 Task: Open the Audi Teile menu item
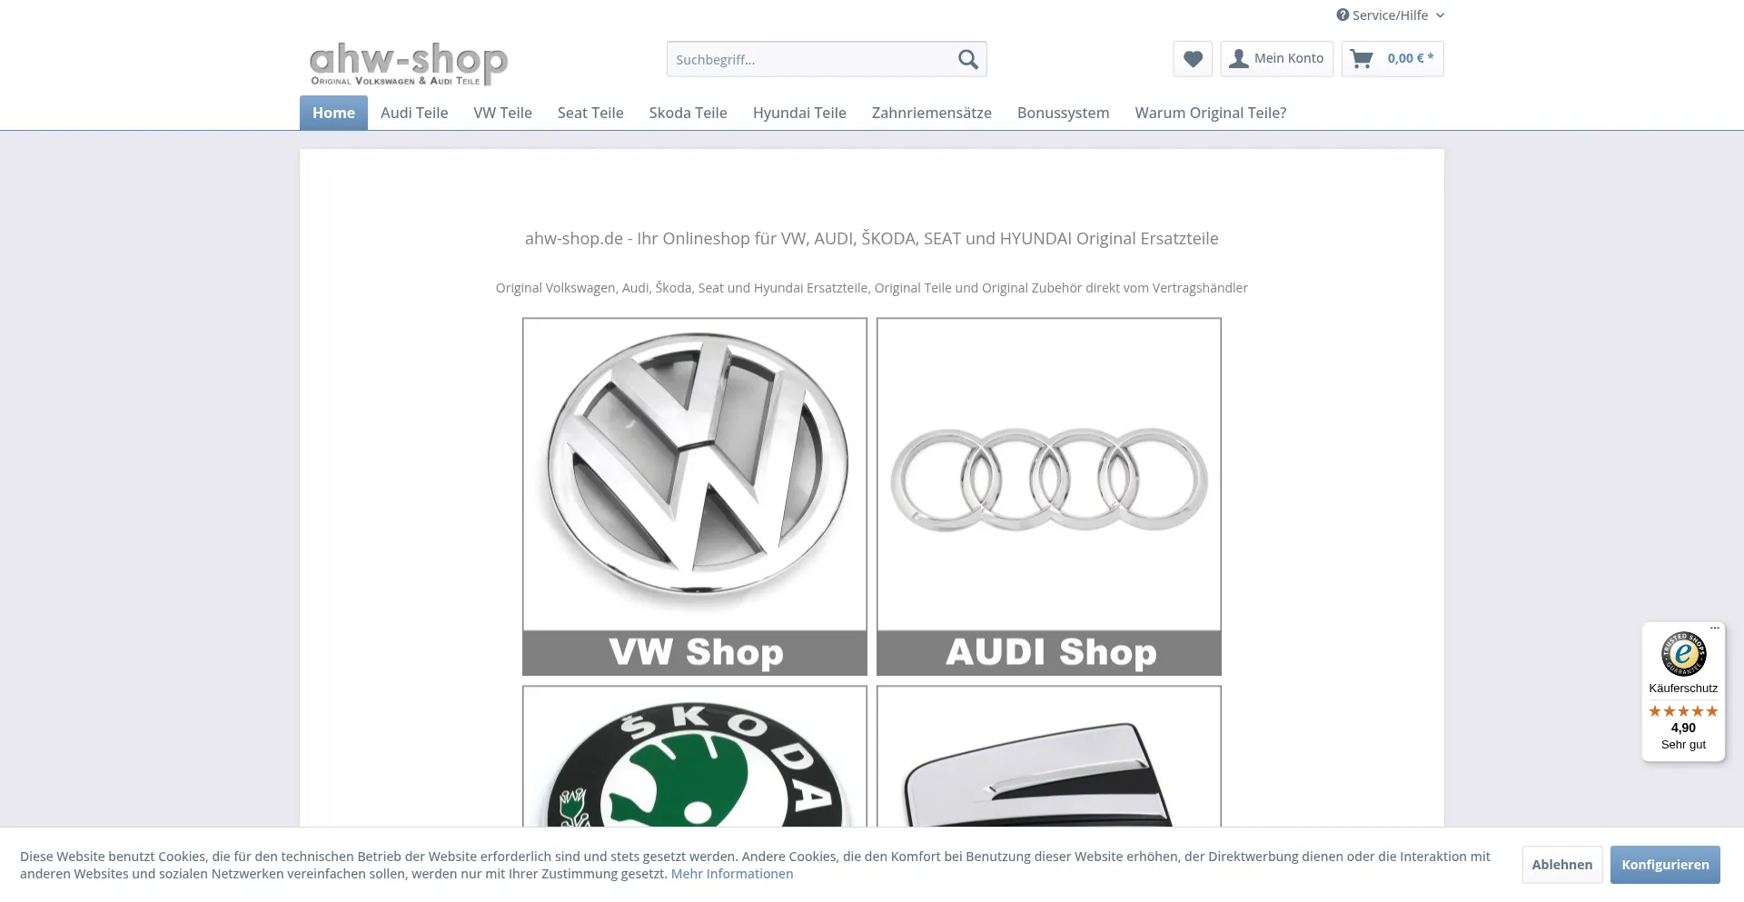click(414, 113)
